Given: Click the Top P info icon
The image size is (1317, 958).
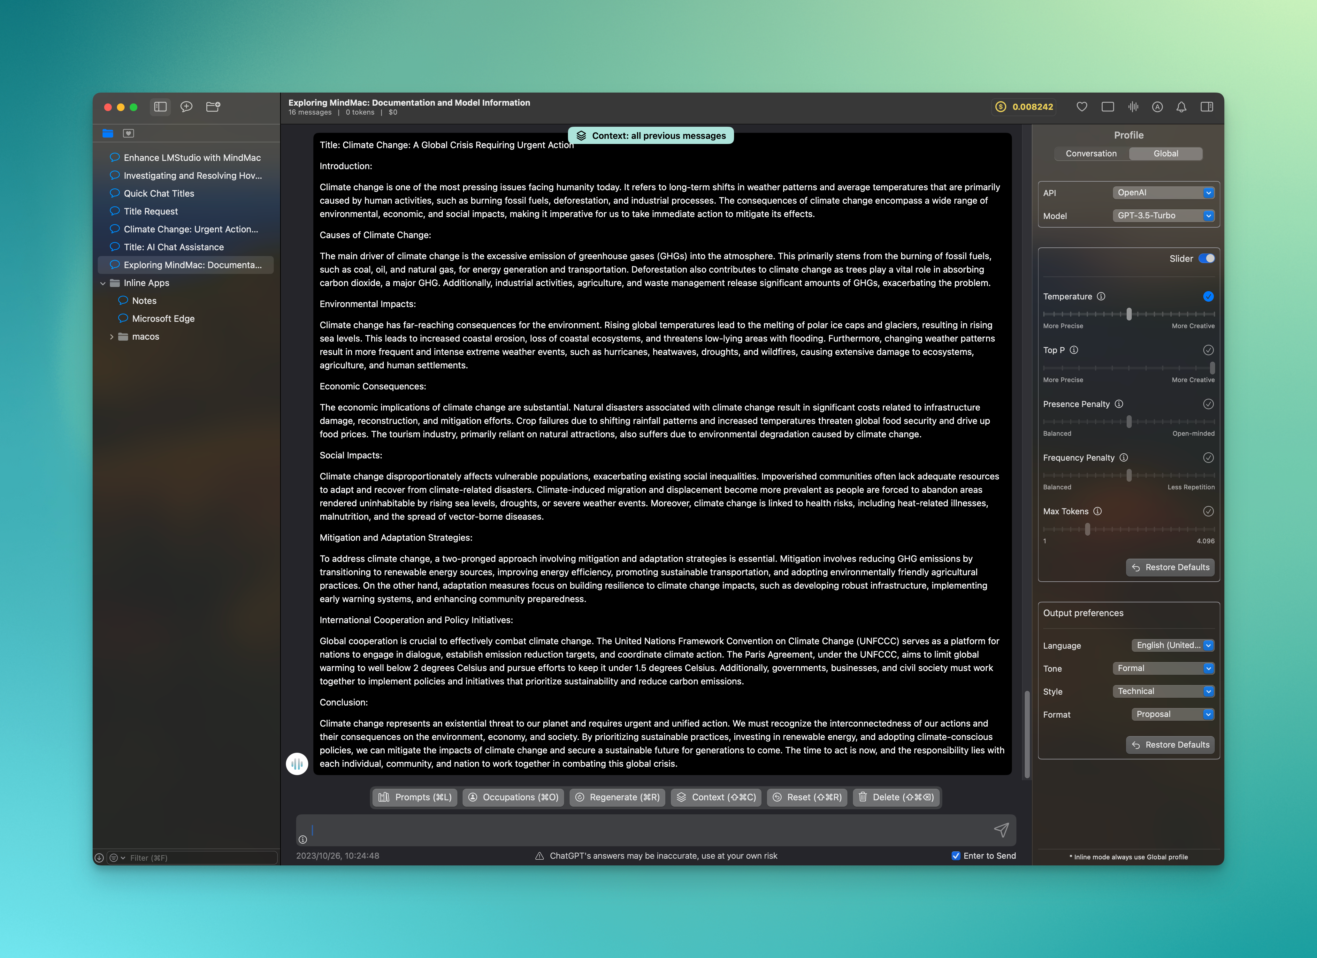Looking at the screenshot, I should [x=1074, y=350].
